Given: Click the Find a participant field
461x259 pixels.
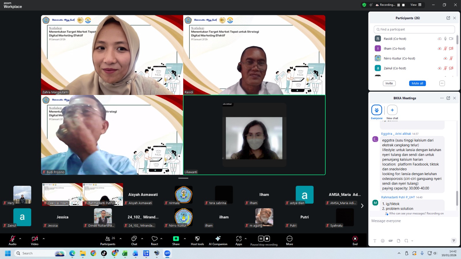Looking at the screenshot, I should (414, 29).
